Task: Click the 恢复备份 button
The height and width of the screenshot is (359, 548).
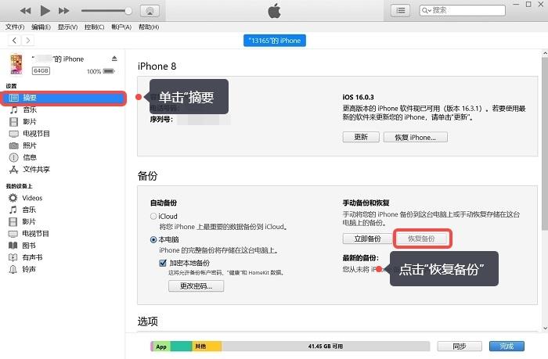Action: tap(421, 239)
